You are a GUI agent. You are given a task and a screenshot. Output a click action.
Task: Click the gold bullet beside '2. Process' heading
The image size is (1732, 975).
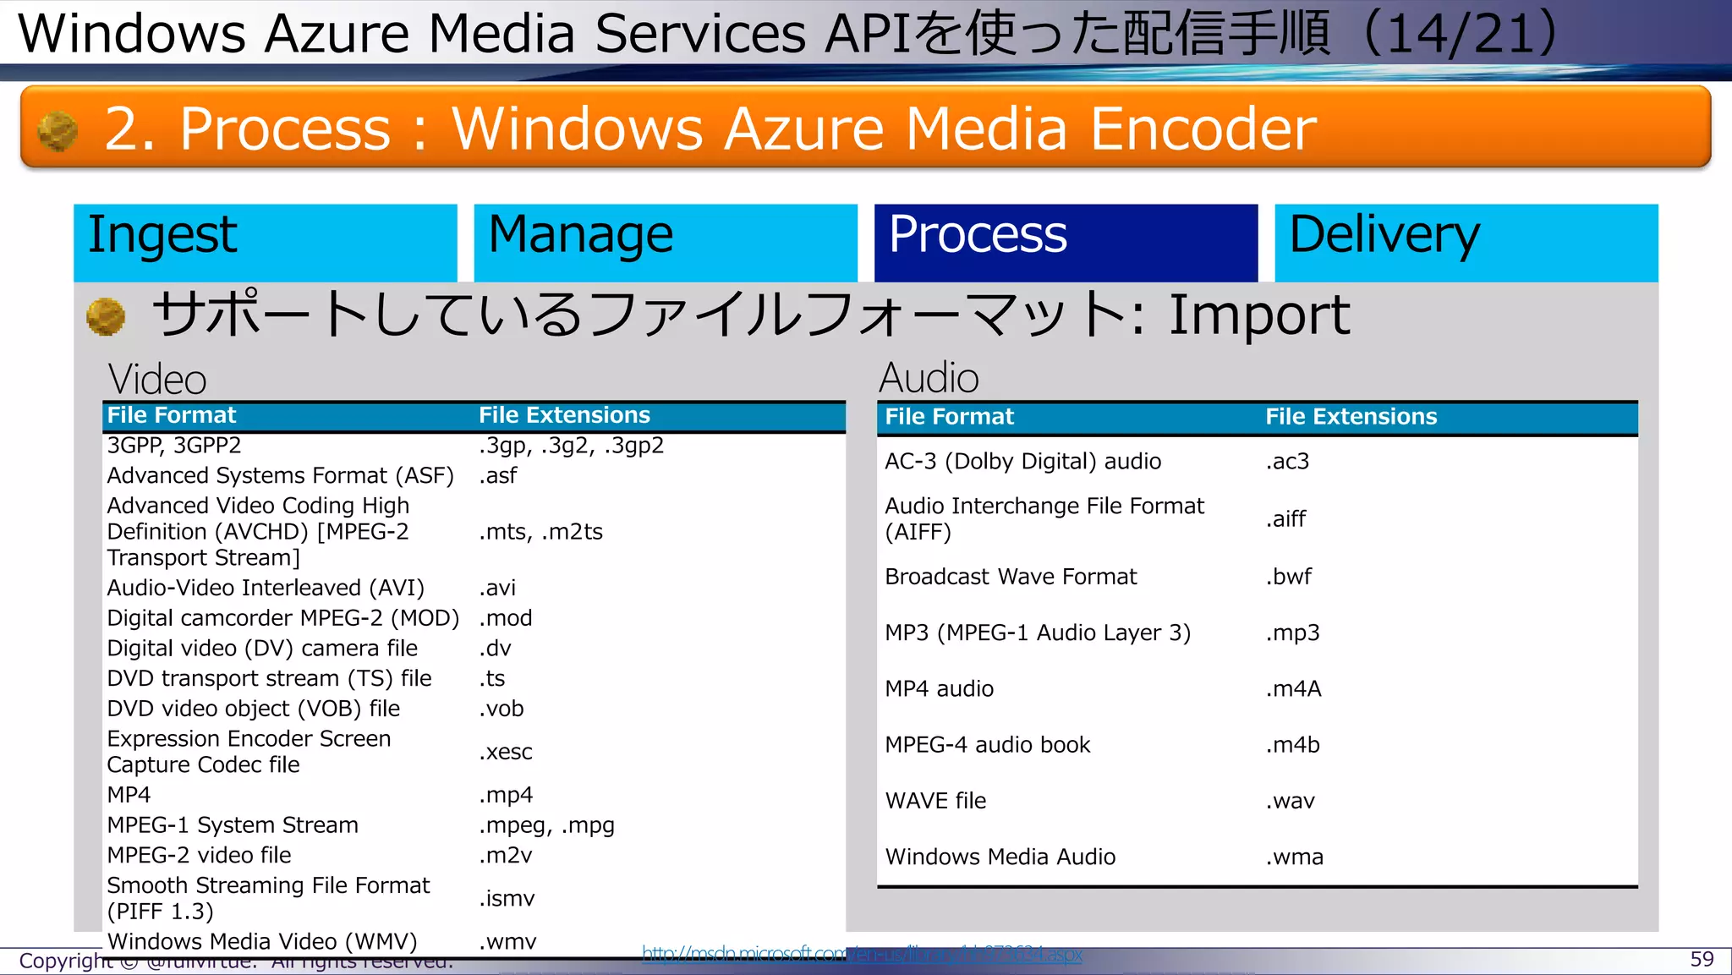click(x=58, y=130)
